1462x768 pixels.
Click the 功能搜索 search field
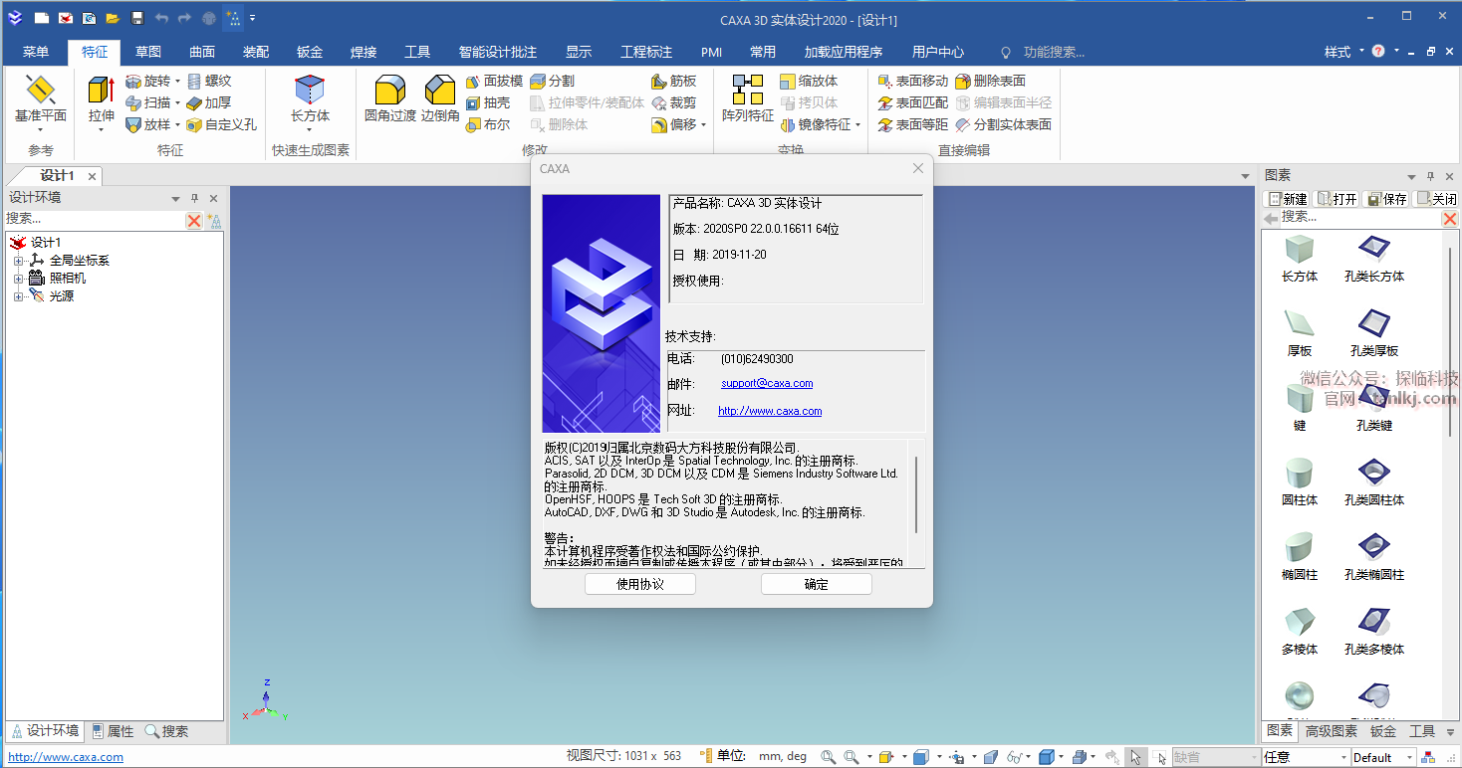1054,52
